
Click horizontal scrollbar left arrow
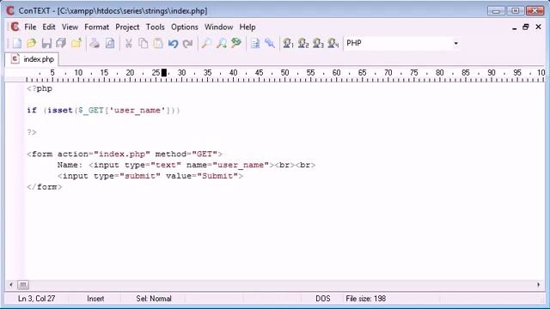point(11,285)
